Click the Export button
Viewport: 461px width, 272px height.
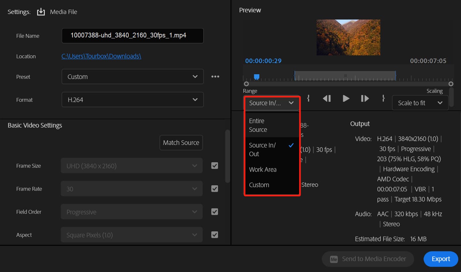[x=441, y=259]
